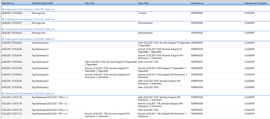Screen dimensions: 270x119
Task: Collapse the 26.02.2021 change group
Action: [x=3, y=93]
